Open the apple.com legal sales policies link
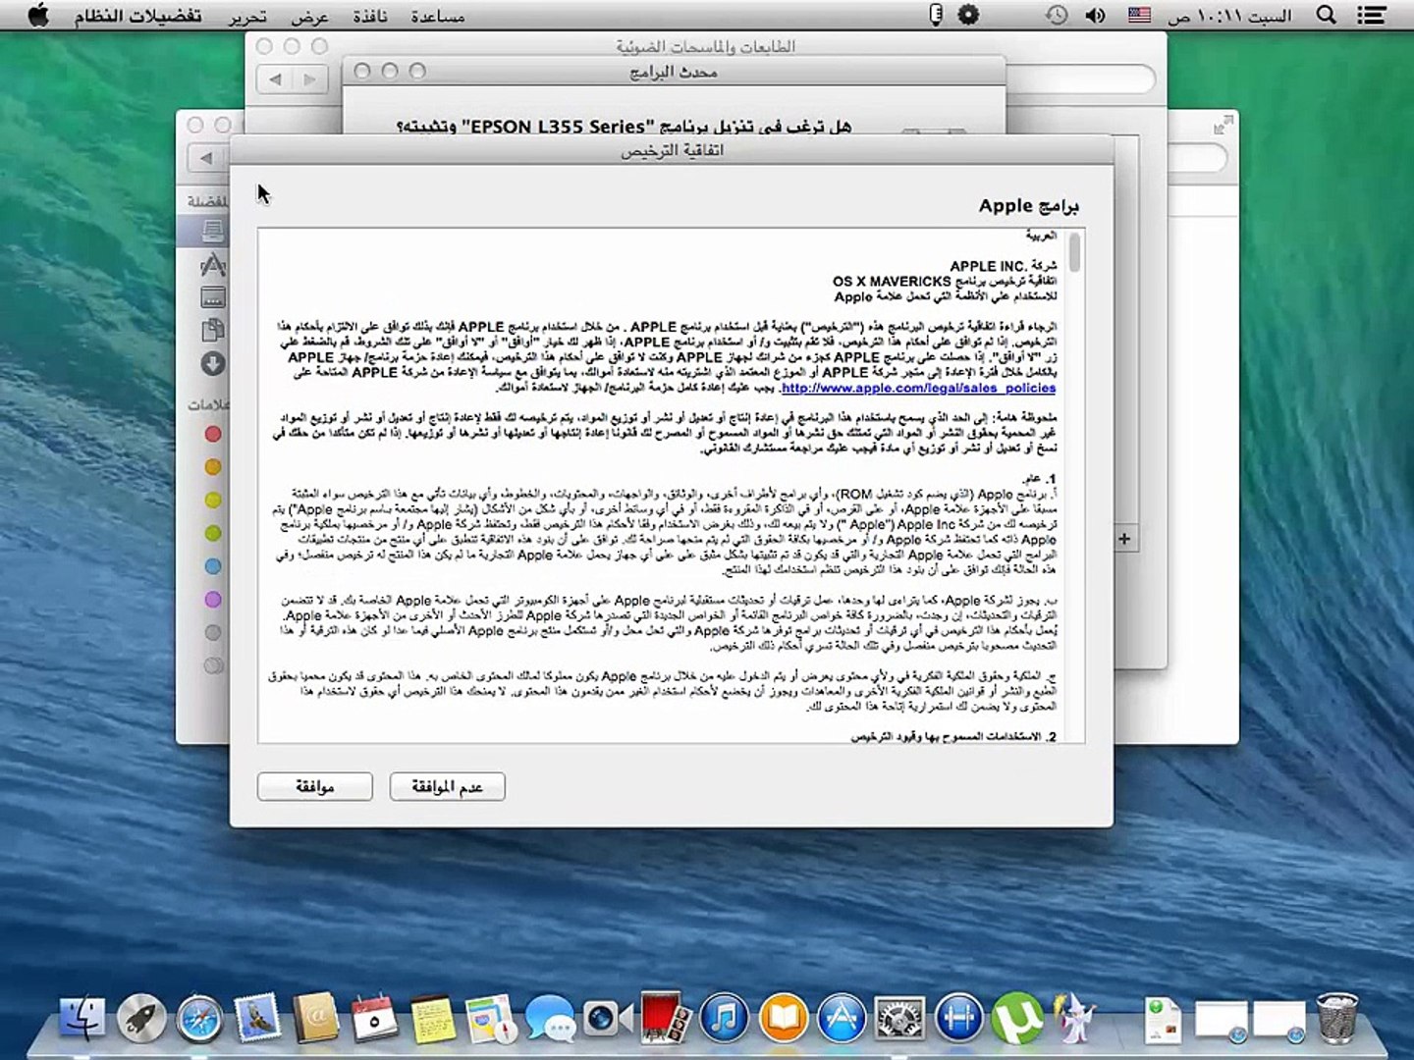 (918, 388)
